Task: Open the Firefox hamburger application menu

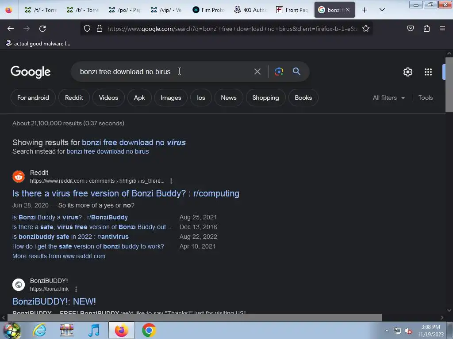Action: pyautogui.click(x=442, y=28)
